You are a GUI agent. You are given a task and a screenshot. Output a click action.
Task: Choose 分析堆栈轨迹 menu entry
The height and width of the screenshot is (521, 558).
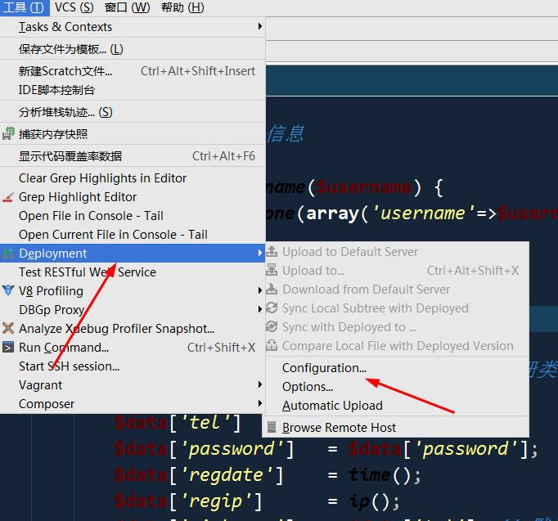click(x=133, y=112)
